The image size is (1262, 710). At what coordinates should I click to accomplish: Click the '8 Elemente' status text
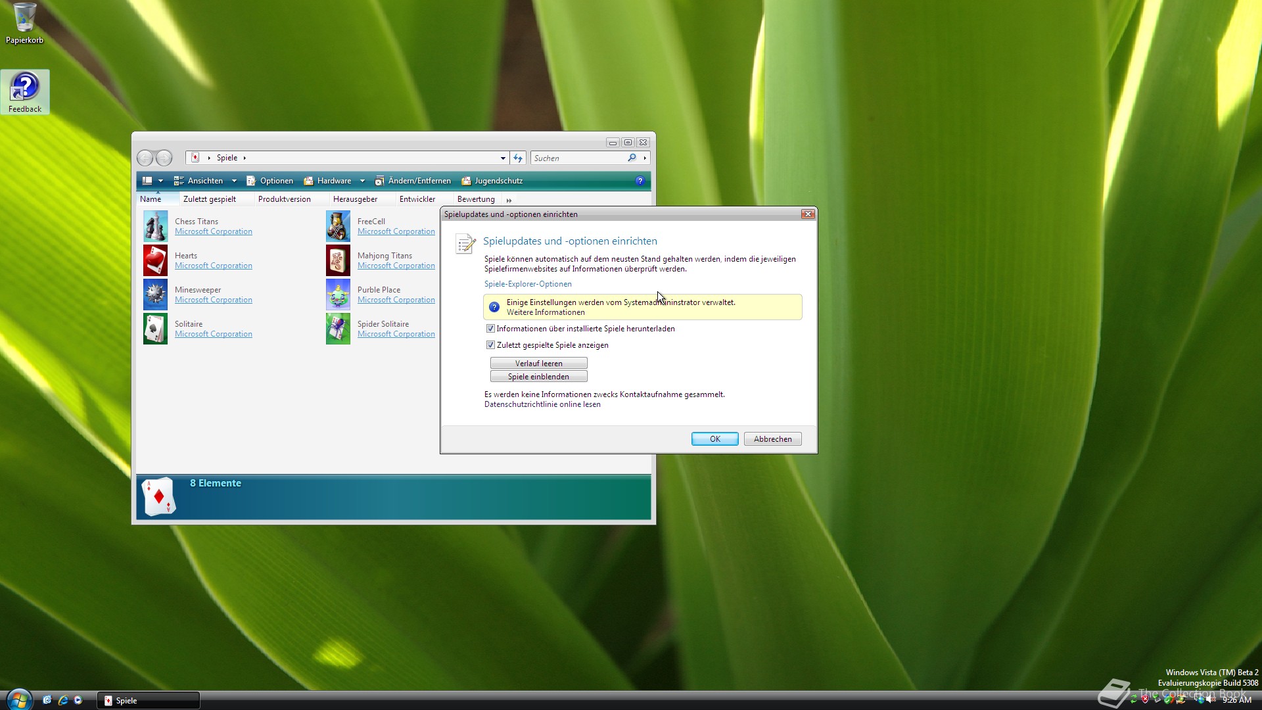point(216,483)
